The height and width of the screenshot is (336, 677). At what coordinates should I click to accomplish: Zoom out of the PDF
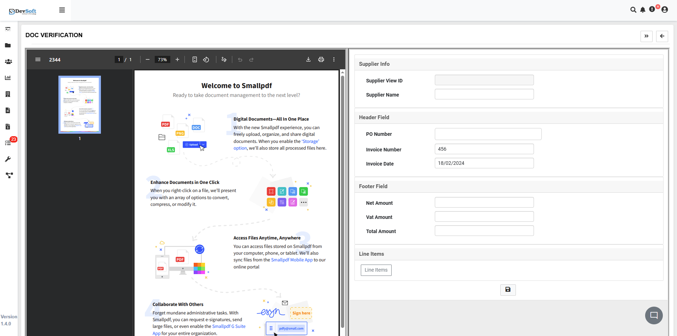(x=148, y=59)
